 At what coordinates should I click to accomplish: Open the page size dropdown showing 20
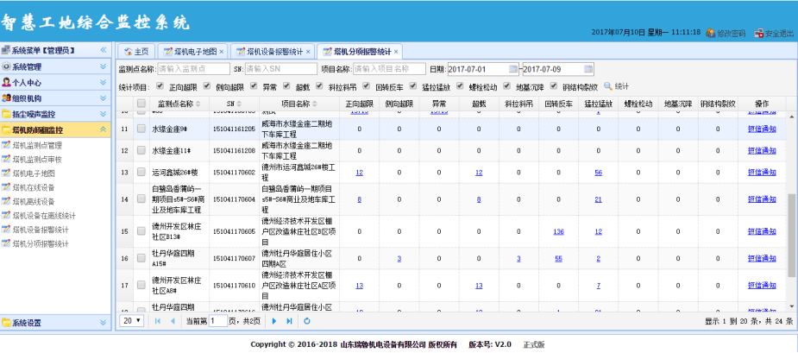[x=133, y=321]
